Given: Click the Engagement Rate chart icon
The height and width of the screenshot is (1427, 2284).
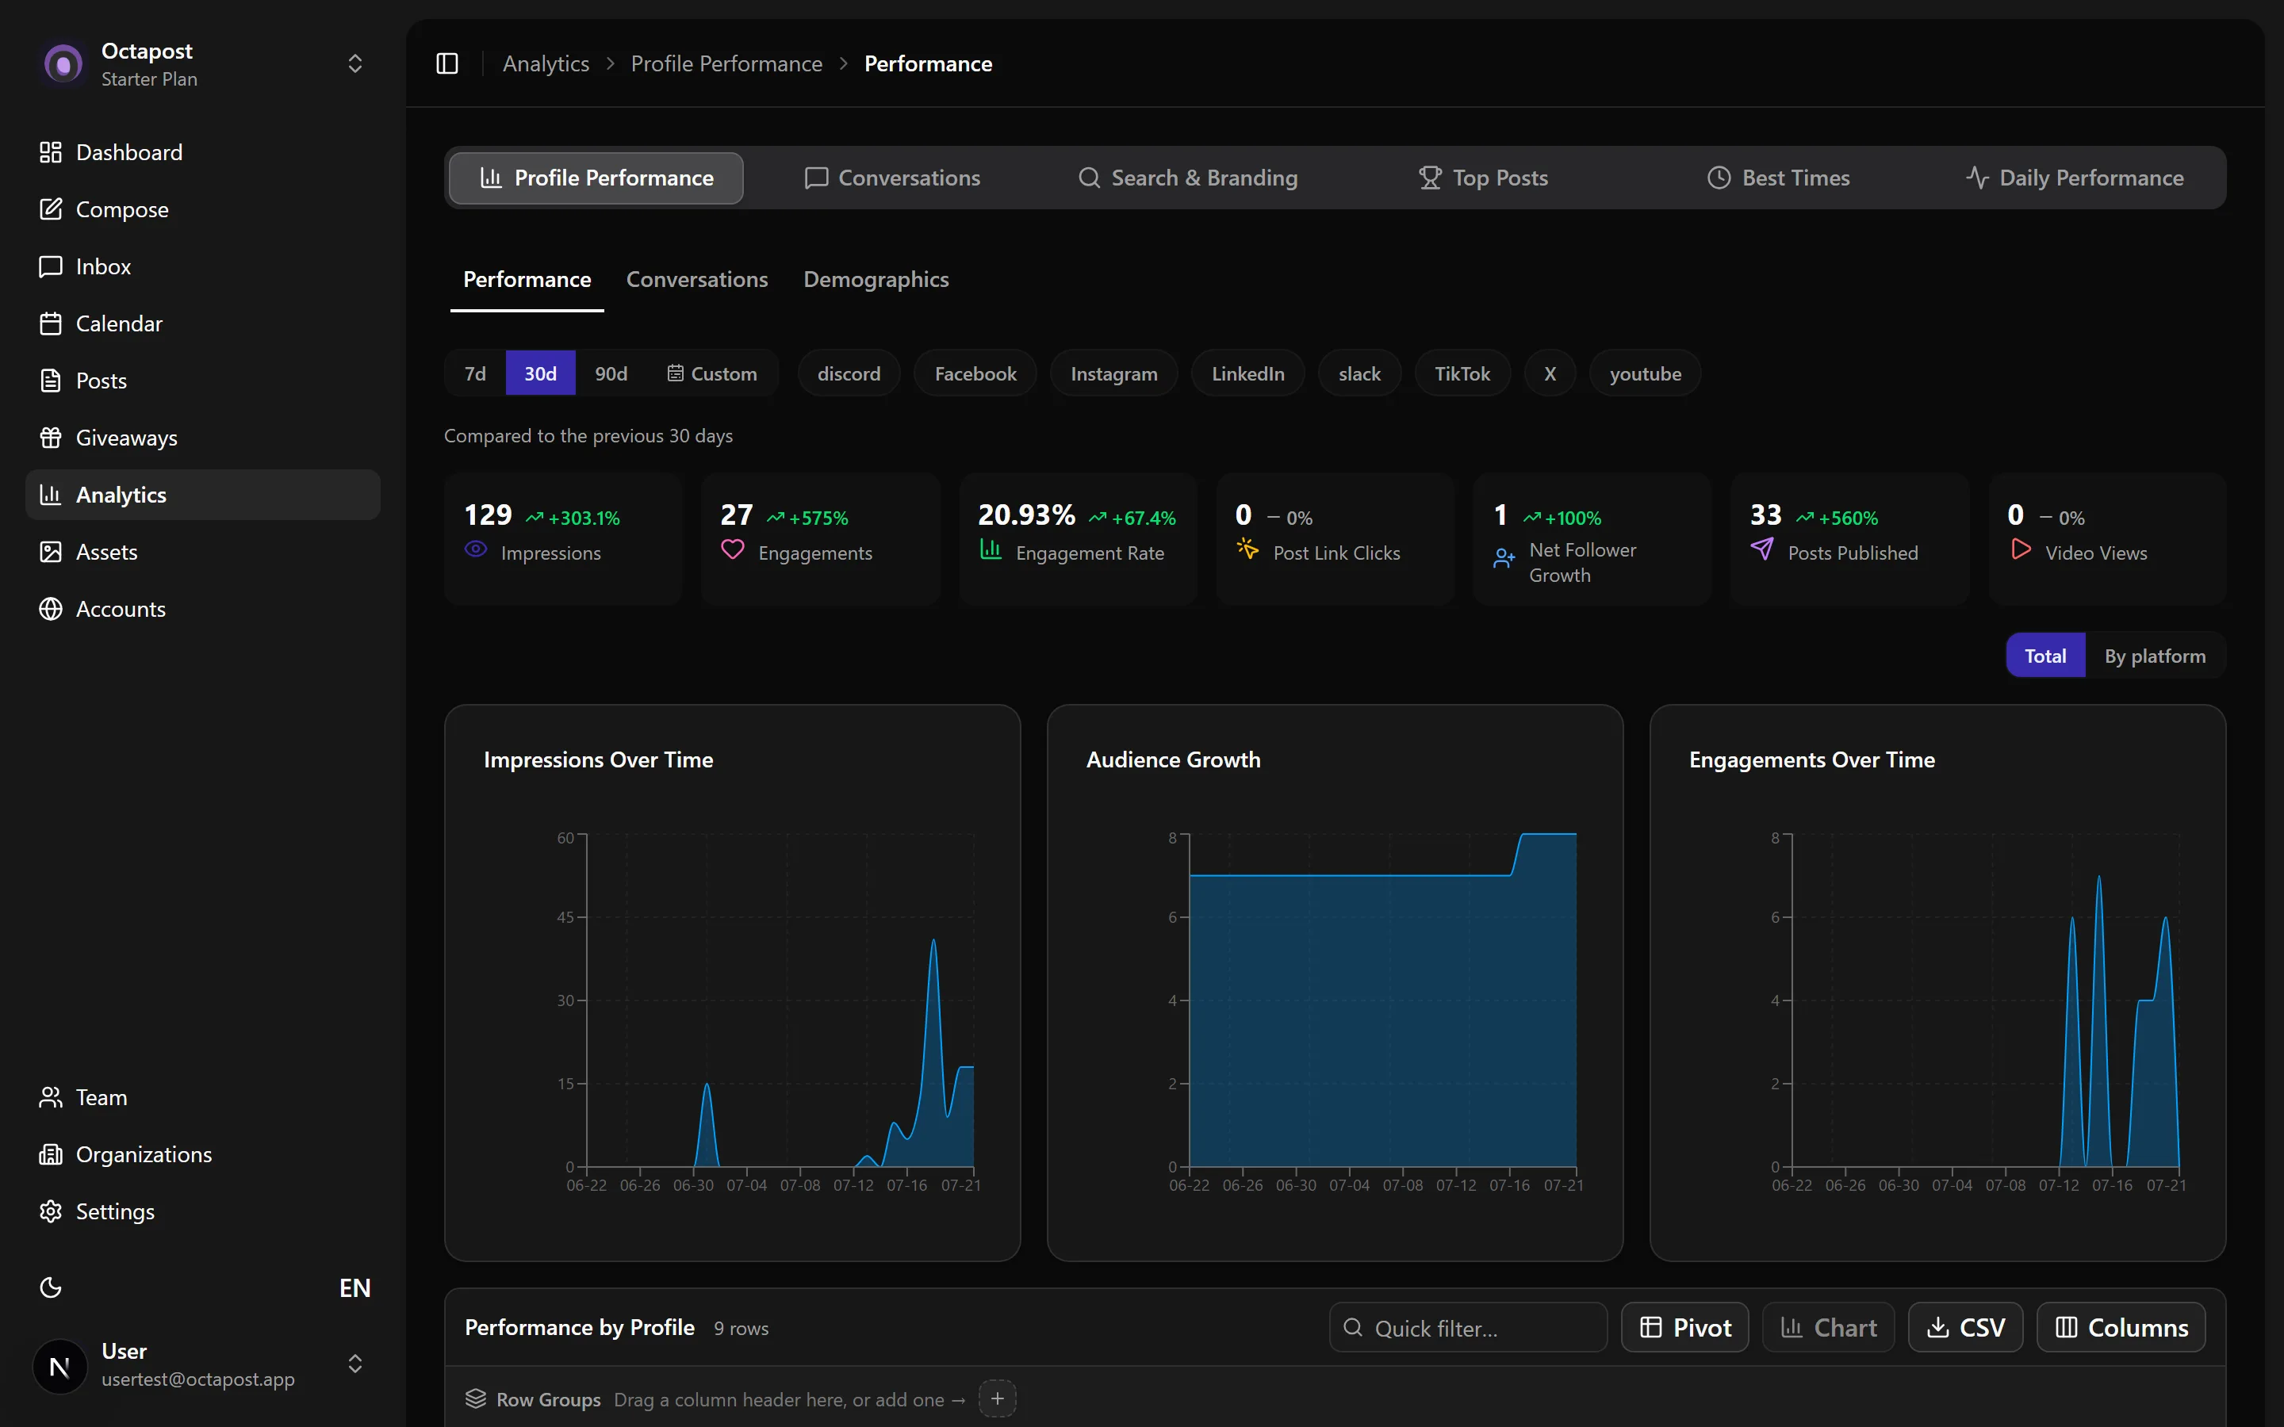Looking at the screenshot, I should coord(990,549).
